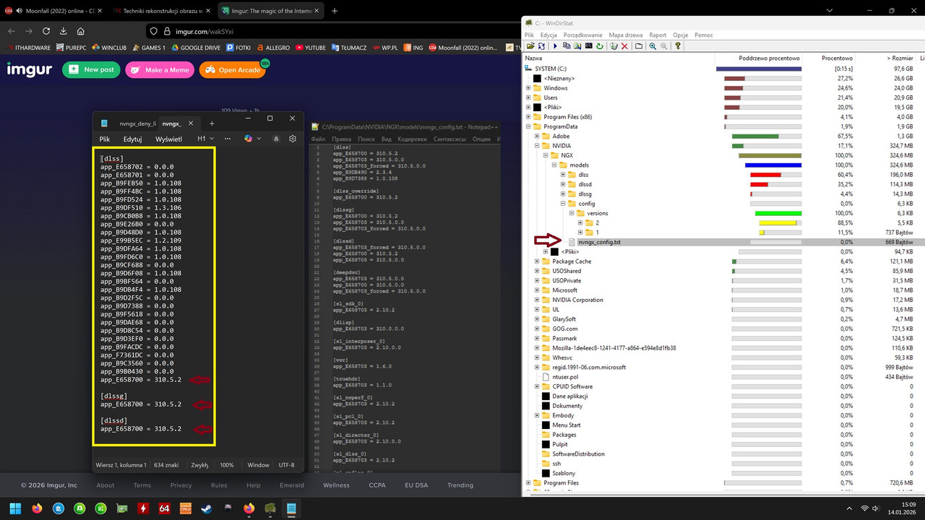
Task: Switch to the Moonfall (2022) online browser tab
Action: click(54, 11)
